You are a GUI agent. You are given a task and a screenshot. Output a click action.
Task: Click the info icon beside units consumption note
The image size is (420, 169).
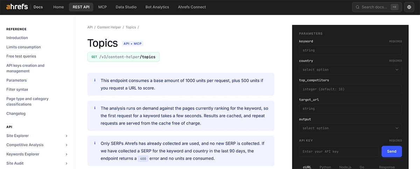94,80
